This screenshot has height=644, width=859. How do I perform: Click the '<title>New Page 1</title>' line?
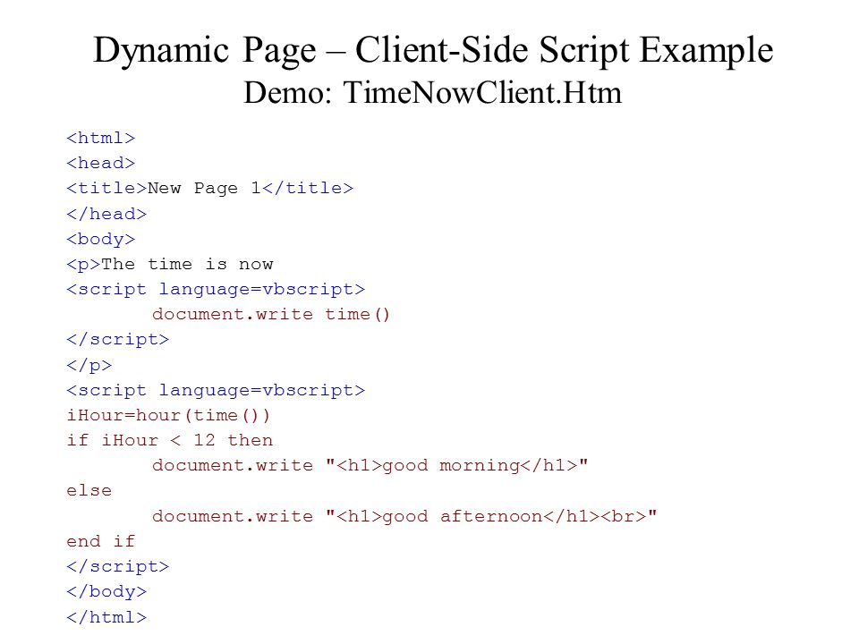pyautogui.click(x=209, y=189)
